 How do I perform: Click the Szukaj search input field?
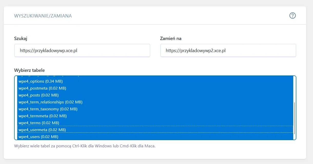(x=82, y=51)
